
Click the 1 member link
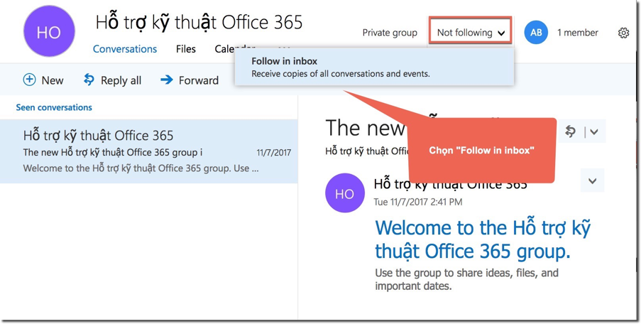pos(577,33)
